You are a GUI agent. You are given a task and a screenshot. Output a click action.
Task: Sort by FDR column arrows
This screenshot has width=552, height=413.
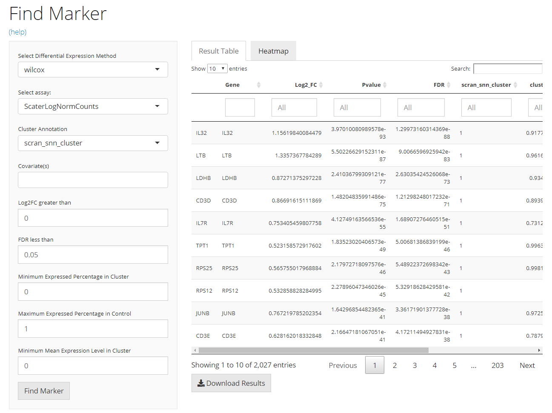(x=449, y=85)
